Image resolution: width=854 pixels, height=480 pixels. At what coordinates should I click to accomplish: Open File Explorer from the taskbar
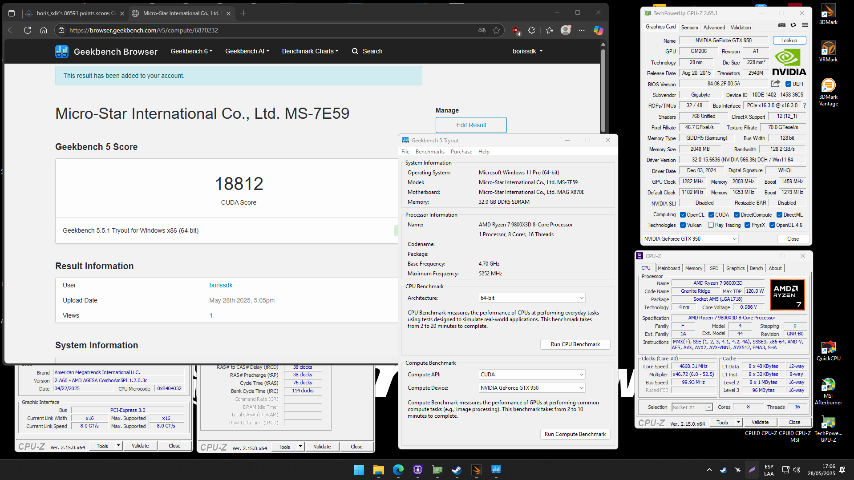[378, 470]
